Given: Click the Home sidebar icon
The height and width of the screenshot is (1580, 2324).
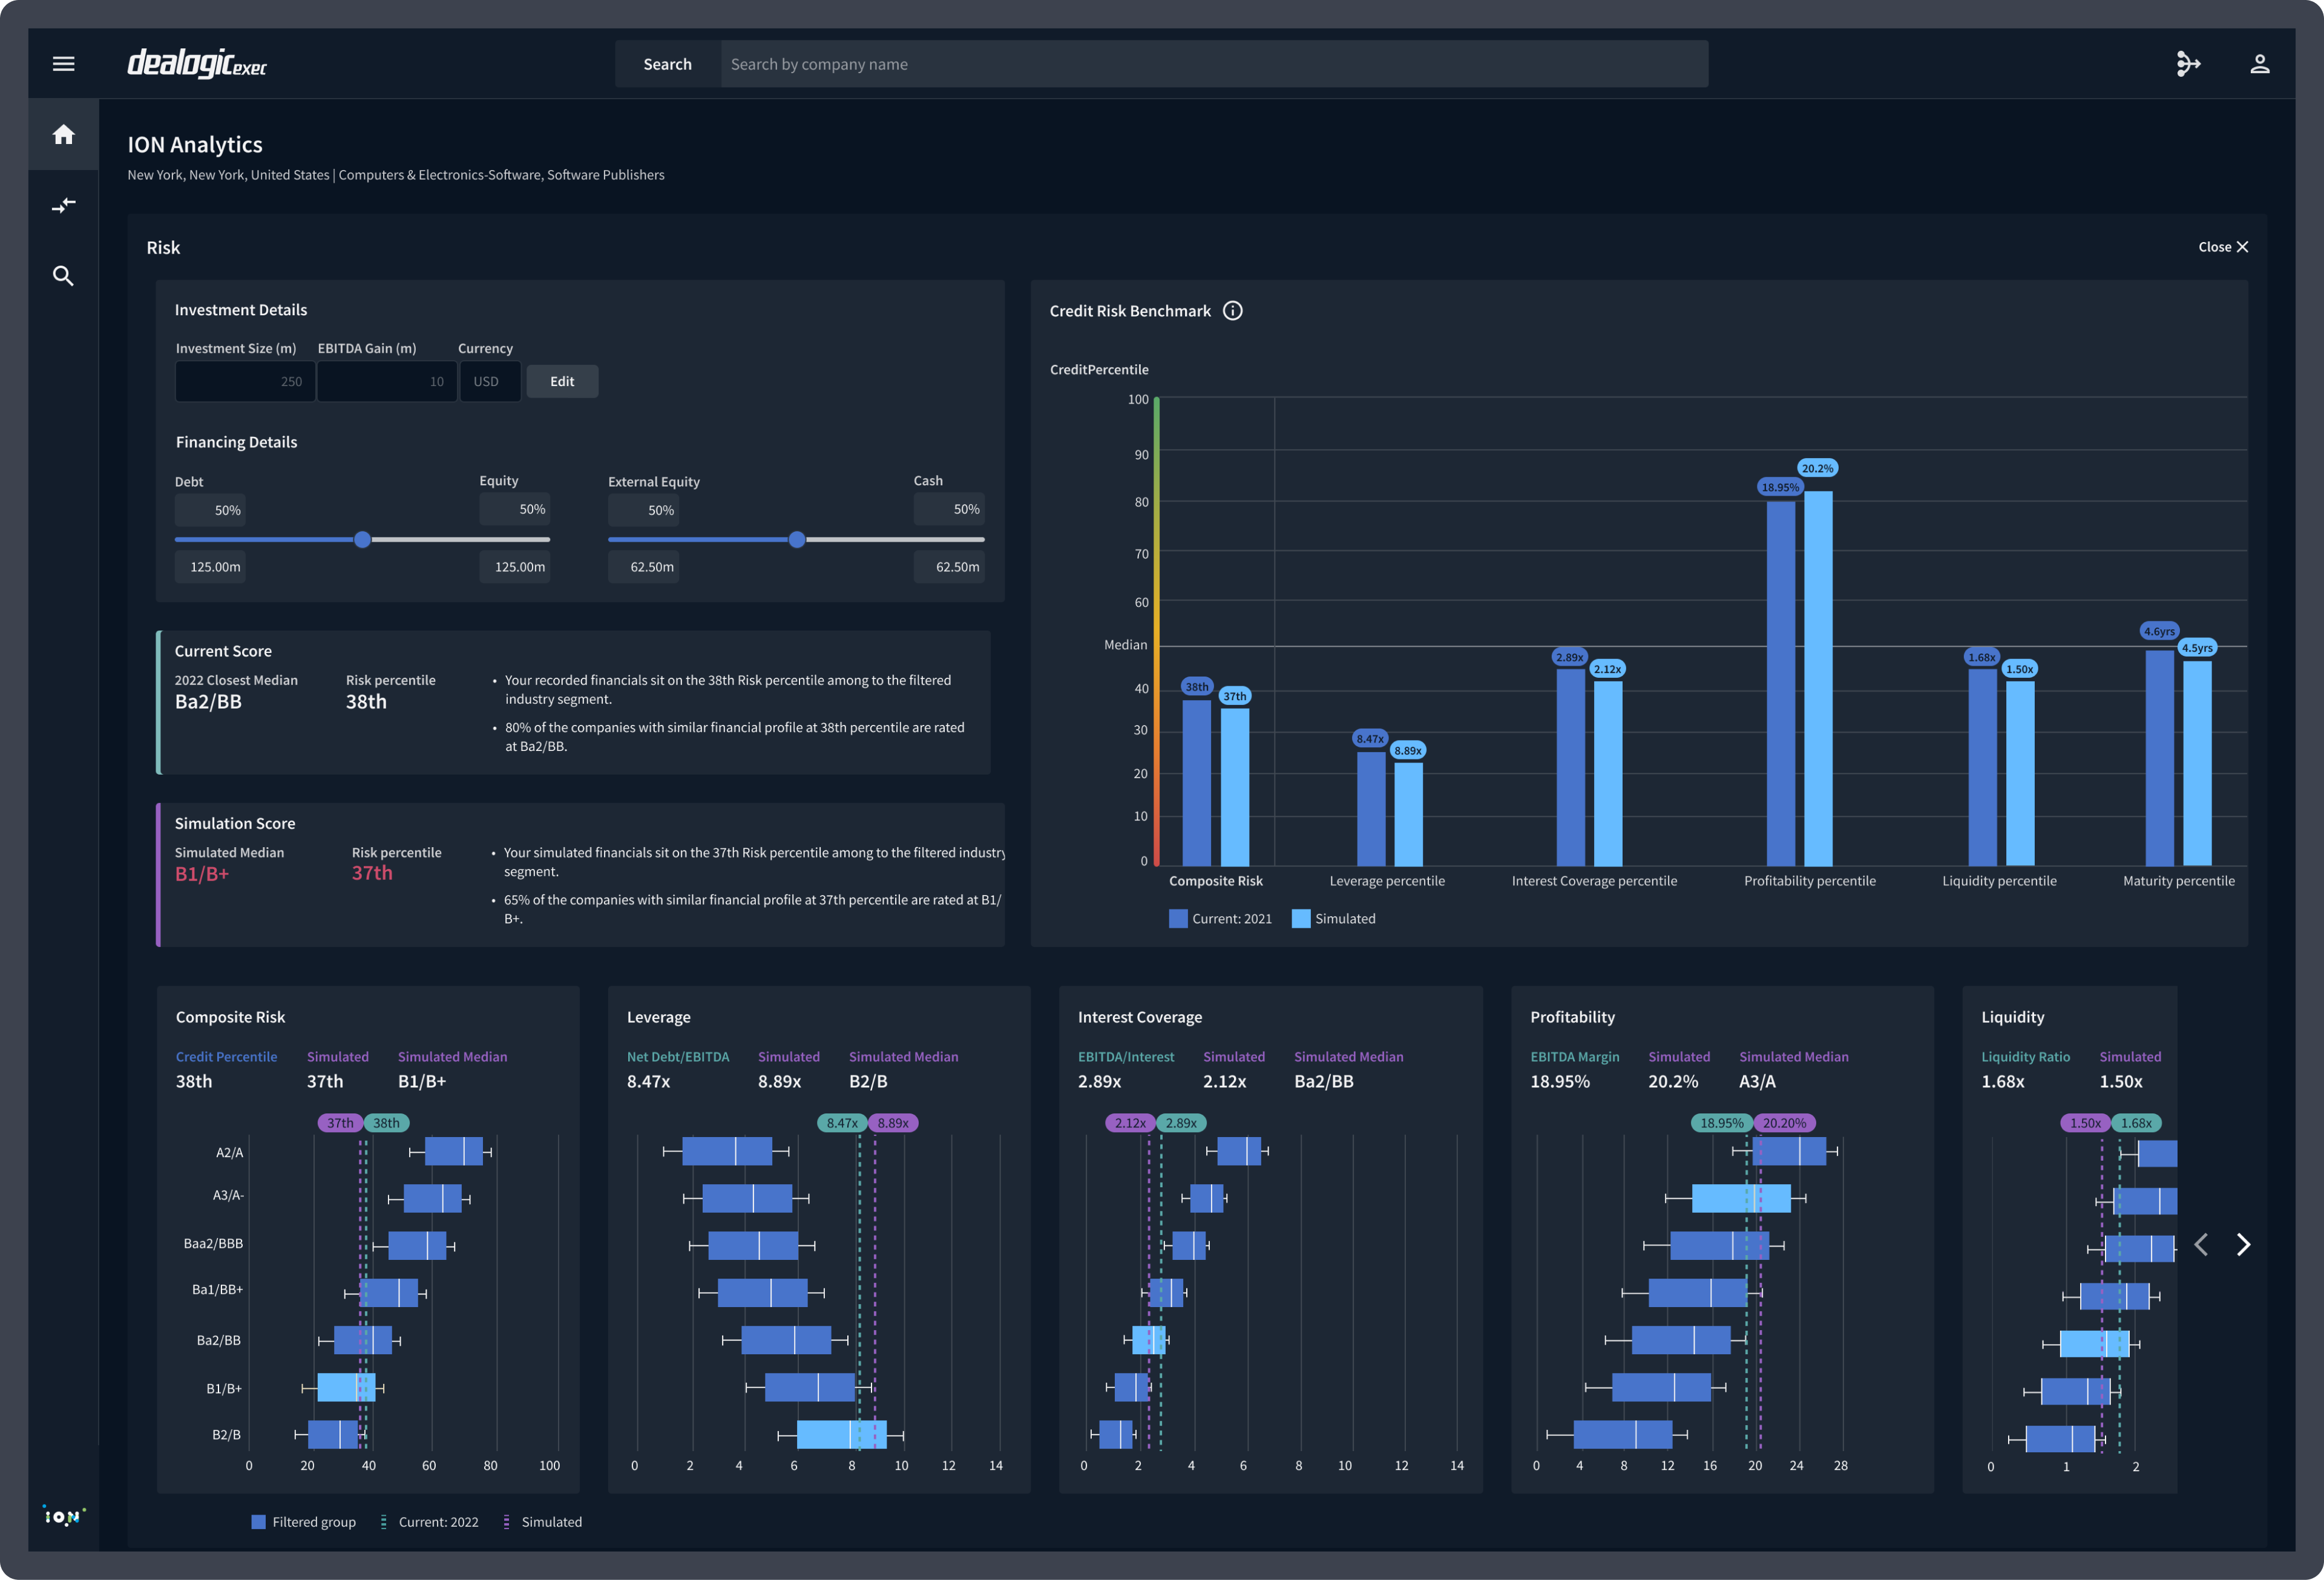Looking at the screenshot, I should tap(63, 134).
